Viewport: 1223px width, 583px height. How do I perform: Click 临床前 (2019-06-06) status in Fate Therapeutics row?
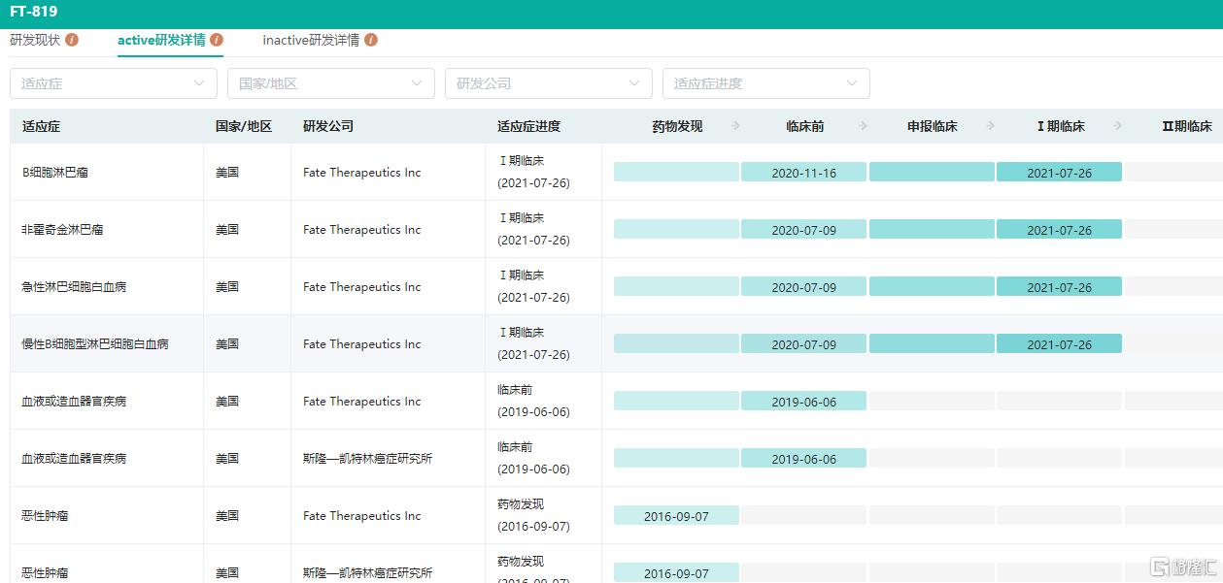click(x=533, y=401)
